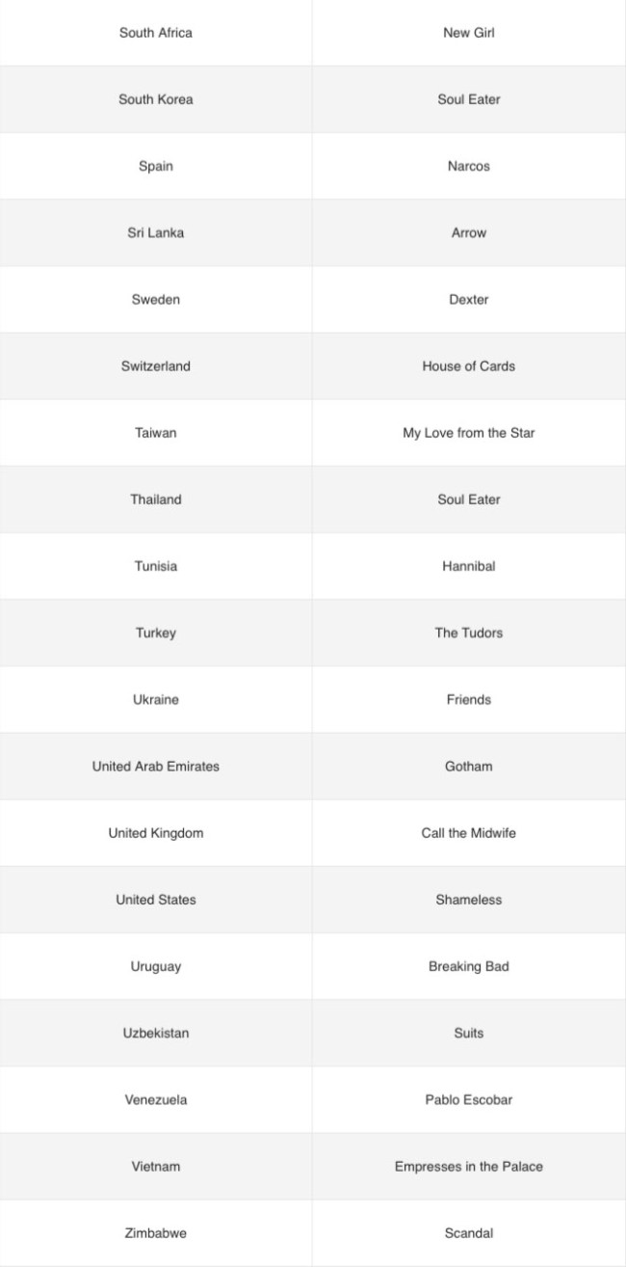This screenshot has width=626, height=1267.
Task: Select the Gotham show cell
Action: pyautogui.click(x=469, y=767)
